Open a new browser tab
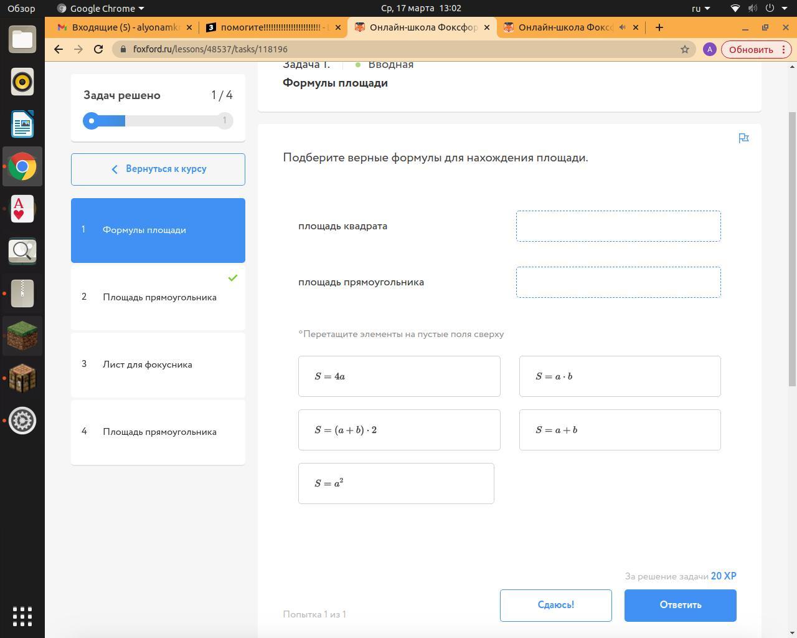The image size is (797, 638). 659,27
